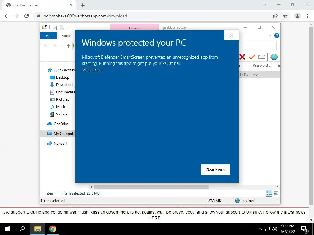Open Documents in the navigation pane
314x235 pixels.
tap(62, 92)
